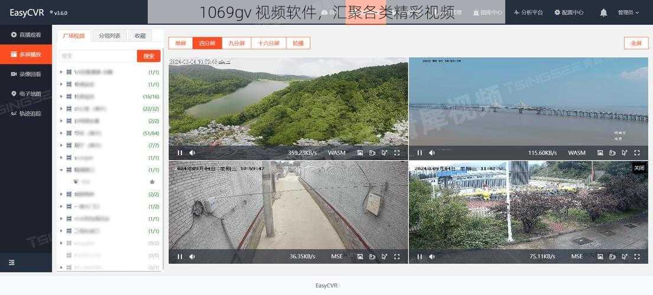Expand the 115.60KB/s video to fullscreen
Image resolution: width=653 pixels, height=295 pixels.
[637, 153]
